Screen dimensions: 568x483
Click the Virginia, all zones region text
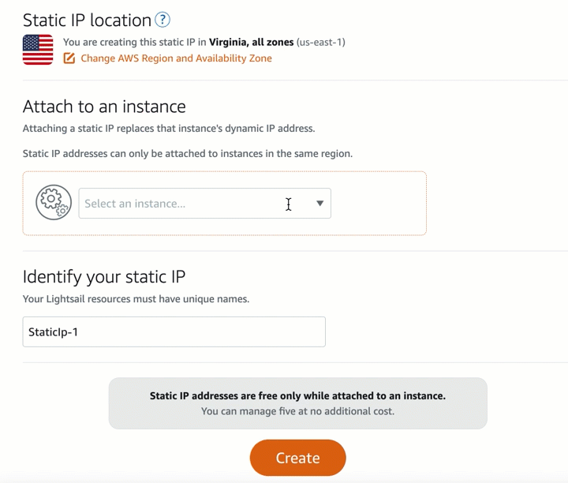click(251, 42)
